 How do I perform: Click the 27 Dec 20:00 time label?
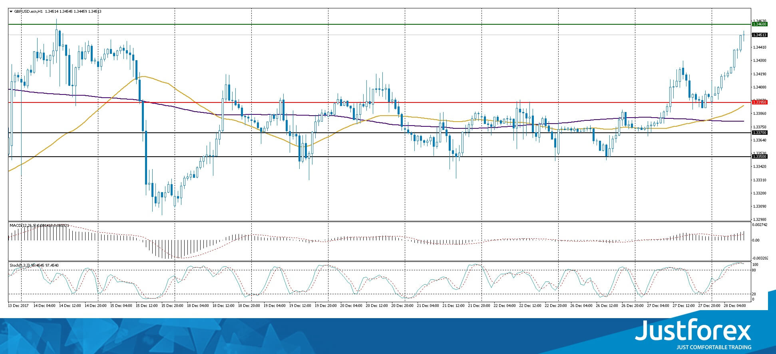pyautogui.click(x=709, y=306)
